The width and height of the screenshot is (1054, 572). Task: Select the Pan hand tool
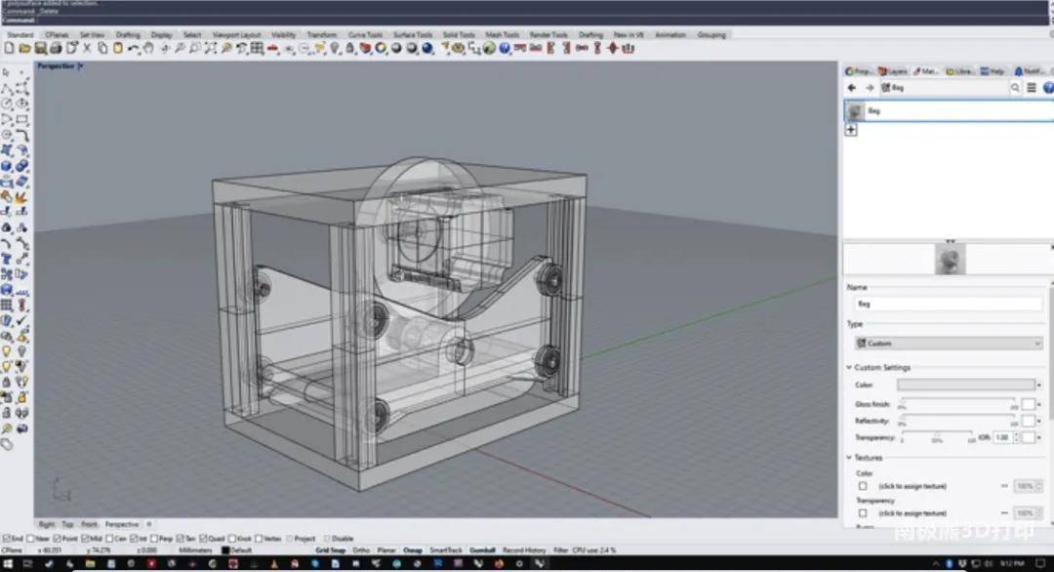pos(148,49)
